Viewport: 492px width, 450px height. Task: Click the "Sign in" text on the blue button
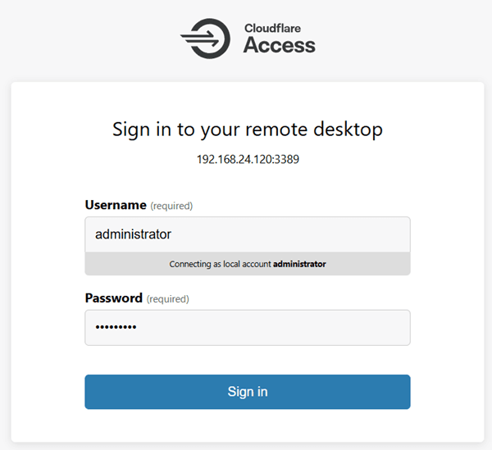(248, 392)
